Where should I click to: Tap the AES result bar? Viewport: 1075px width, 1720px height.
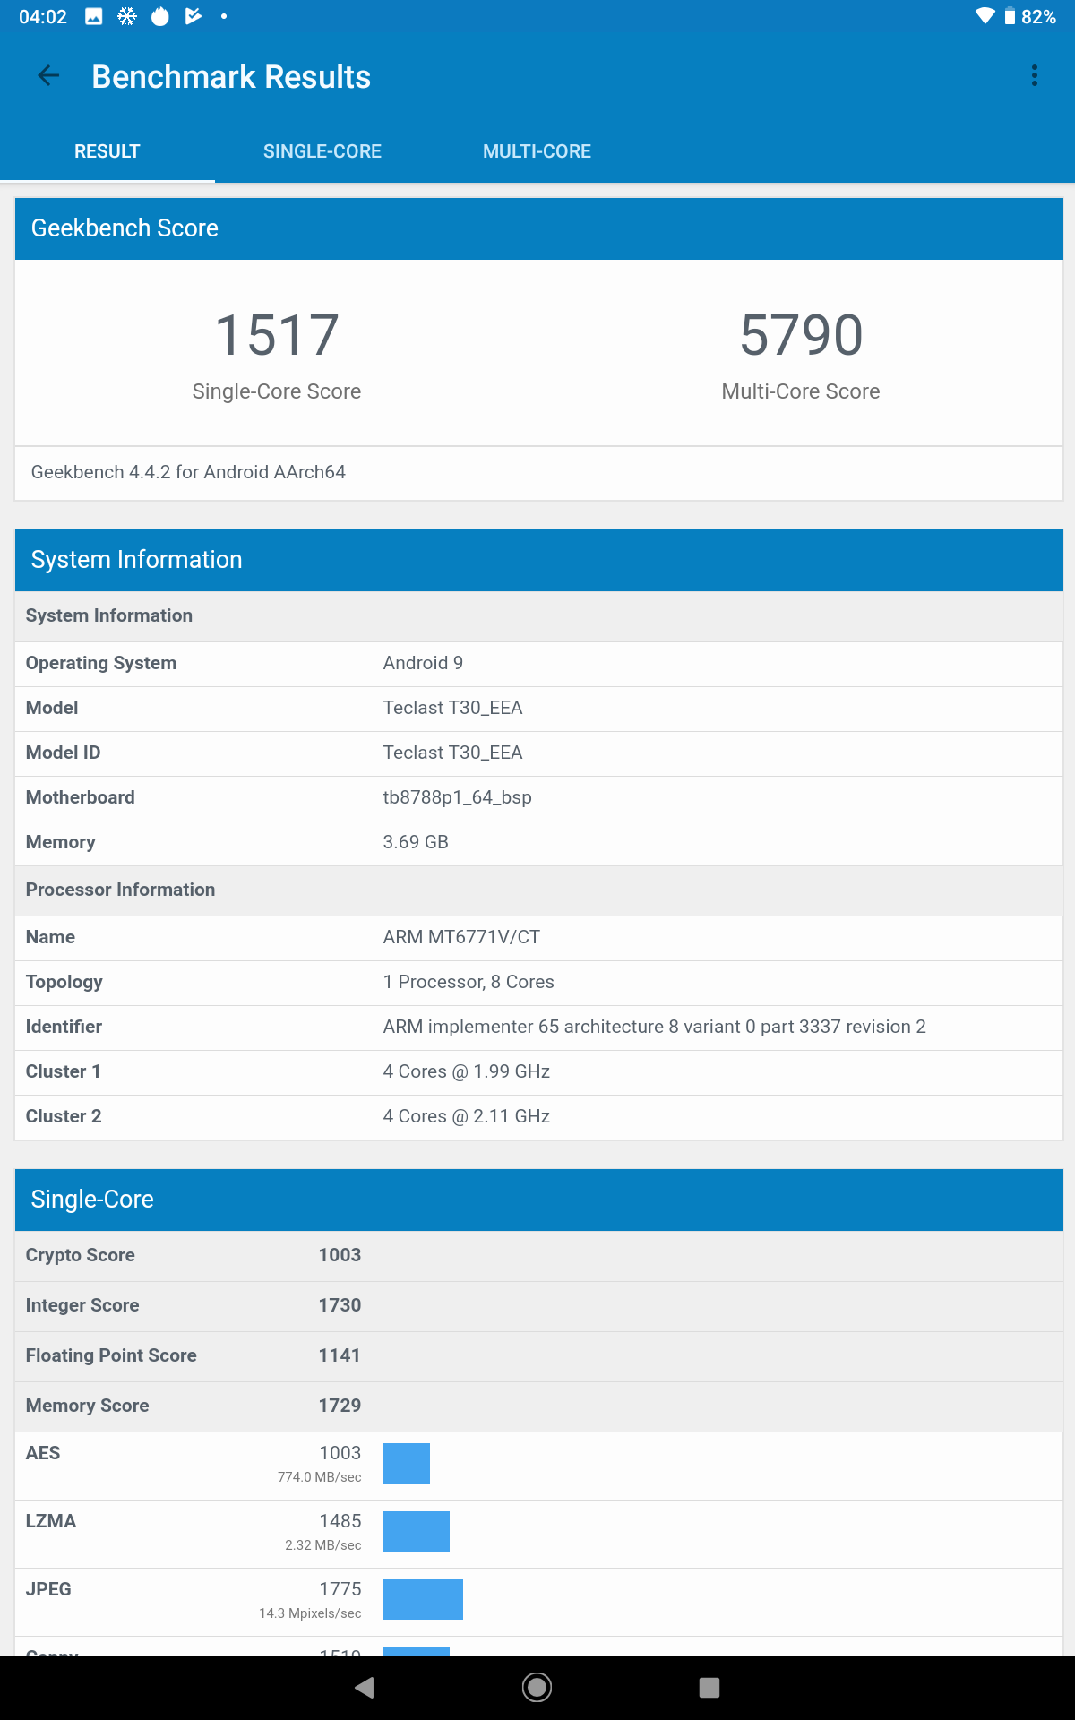407,1463
